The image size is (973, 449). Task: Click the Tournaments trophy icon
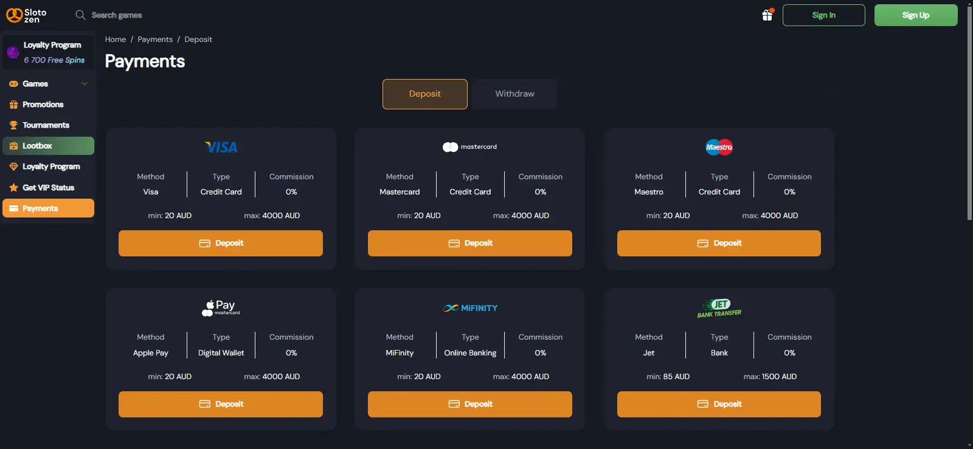(13, 125)
